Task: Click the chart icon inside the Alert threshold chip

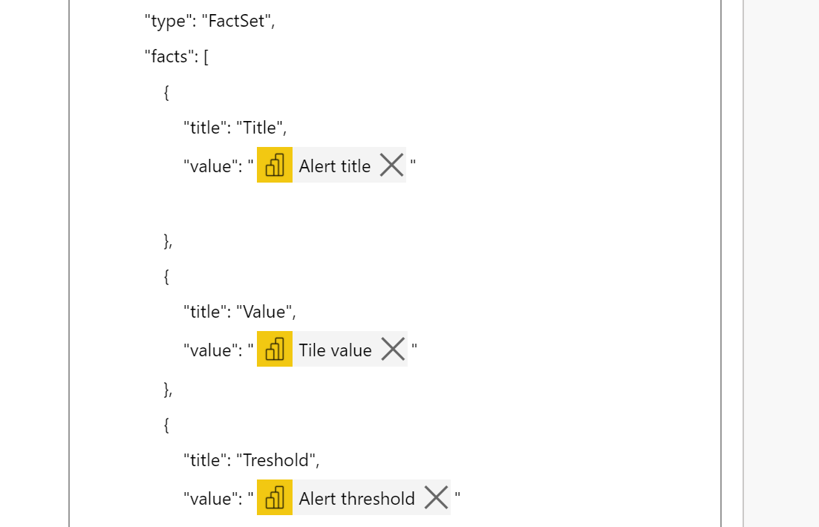Action: [x=275, y=498]
